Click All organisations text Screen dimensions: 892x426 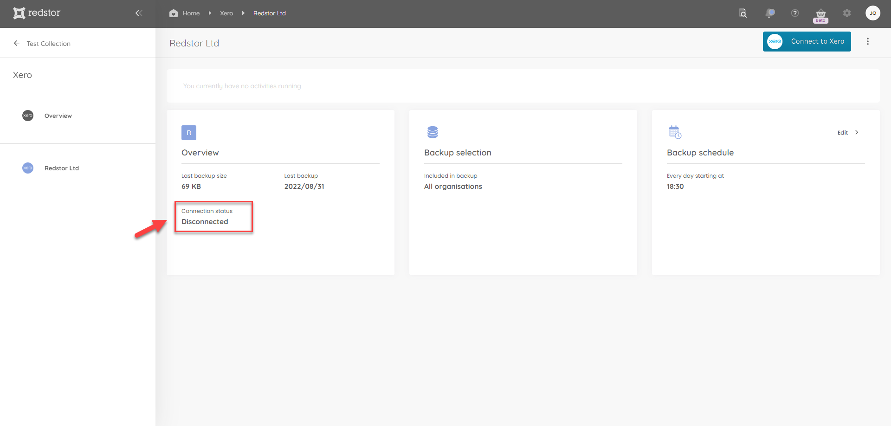click(453, 187)
